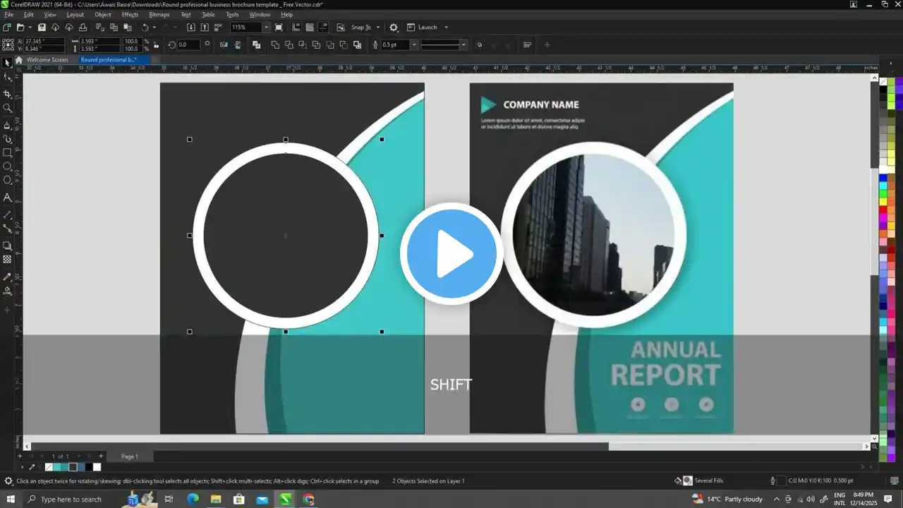This screenshot has width=903, height=508.
Task: Open the outline width 0.5 pt dropdown
Action: pos(414,44)
